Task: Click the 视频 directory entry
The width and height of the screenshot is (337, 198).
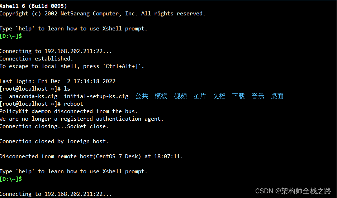Action: (180, 96)
